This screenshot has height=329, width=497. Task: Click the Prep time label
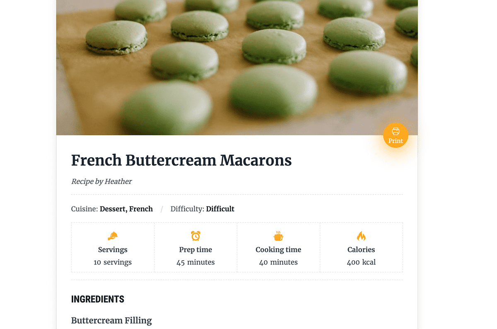[195, 250]
